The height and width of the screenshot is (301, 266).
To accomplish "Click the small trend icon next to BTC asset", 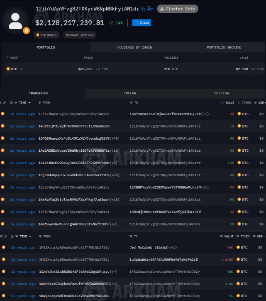I will [x=21, y=69].
